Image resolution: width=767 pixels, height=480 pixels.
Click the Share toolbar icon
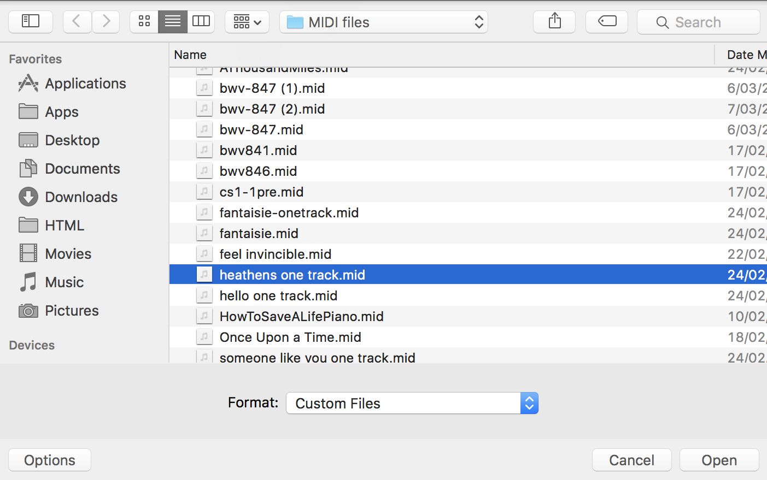pos(554,22)
